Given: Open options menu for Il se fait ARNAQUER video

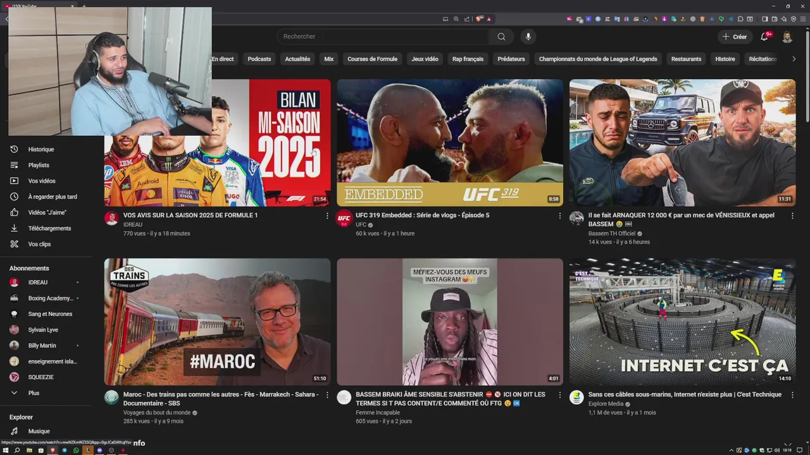Looking at the screenshot, I should (792, 216).
